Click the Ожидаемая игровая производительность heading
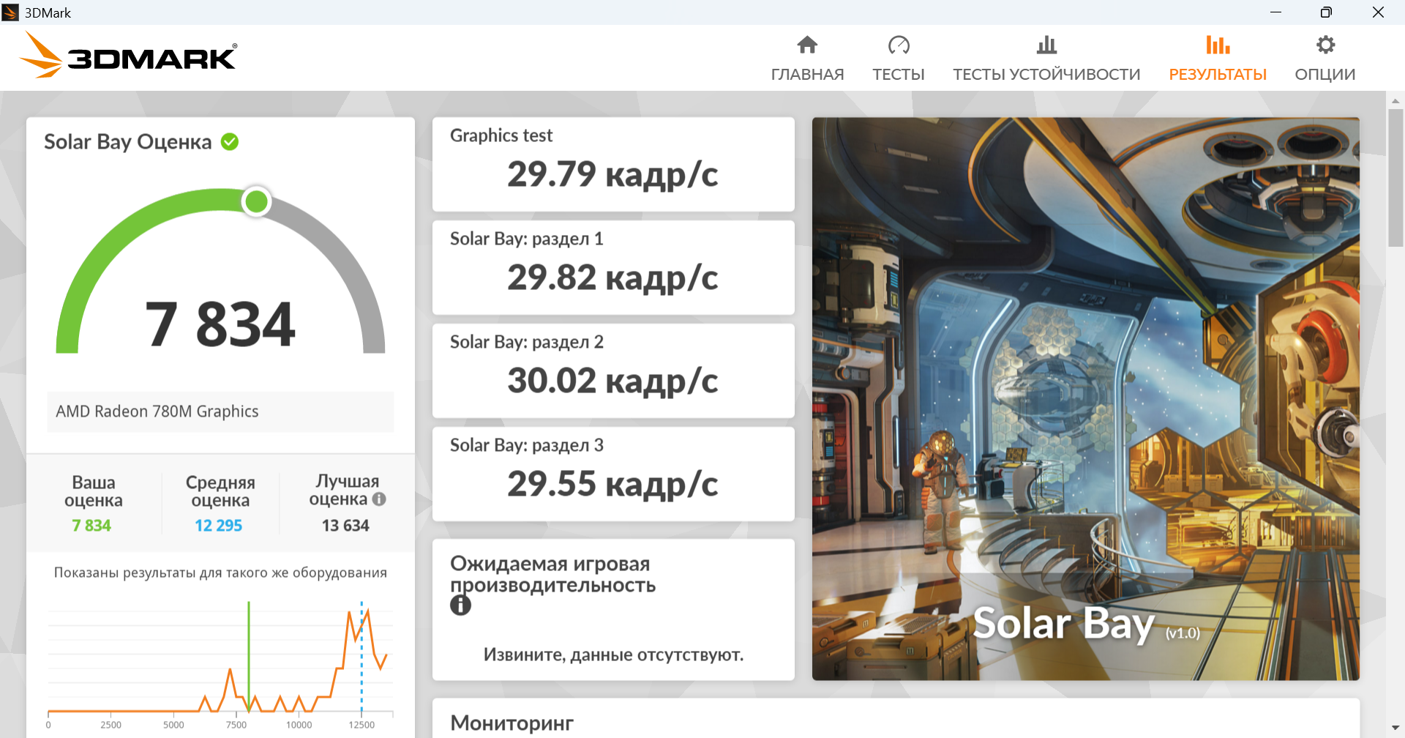The width and height of the screenshot is (1405, 738). click(552, 574)
